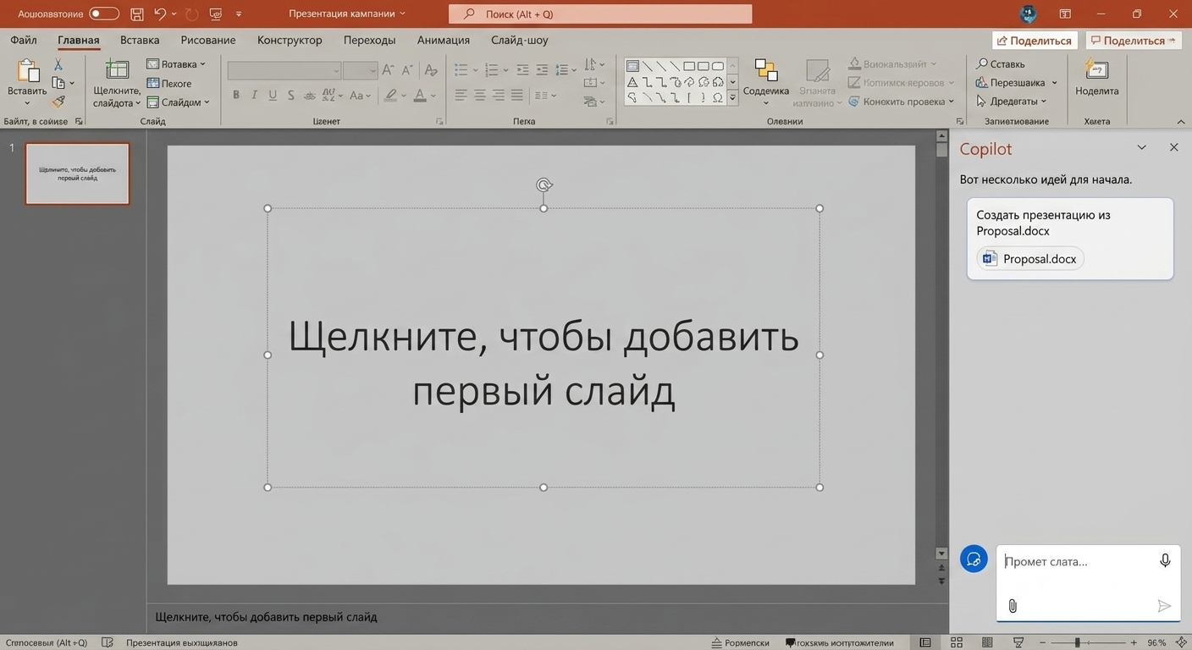
Task: Click the Вставить clipboard paste icon
Action: pos(27,72)
